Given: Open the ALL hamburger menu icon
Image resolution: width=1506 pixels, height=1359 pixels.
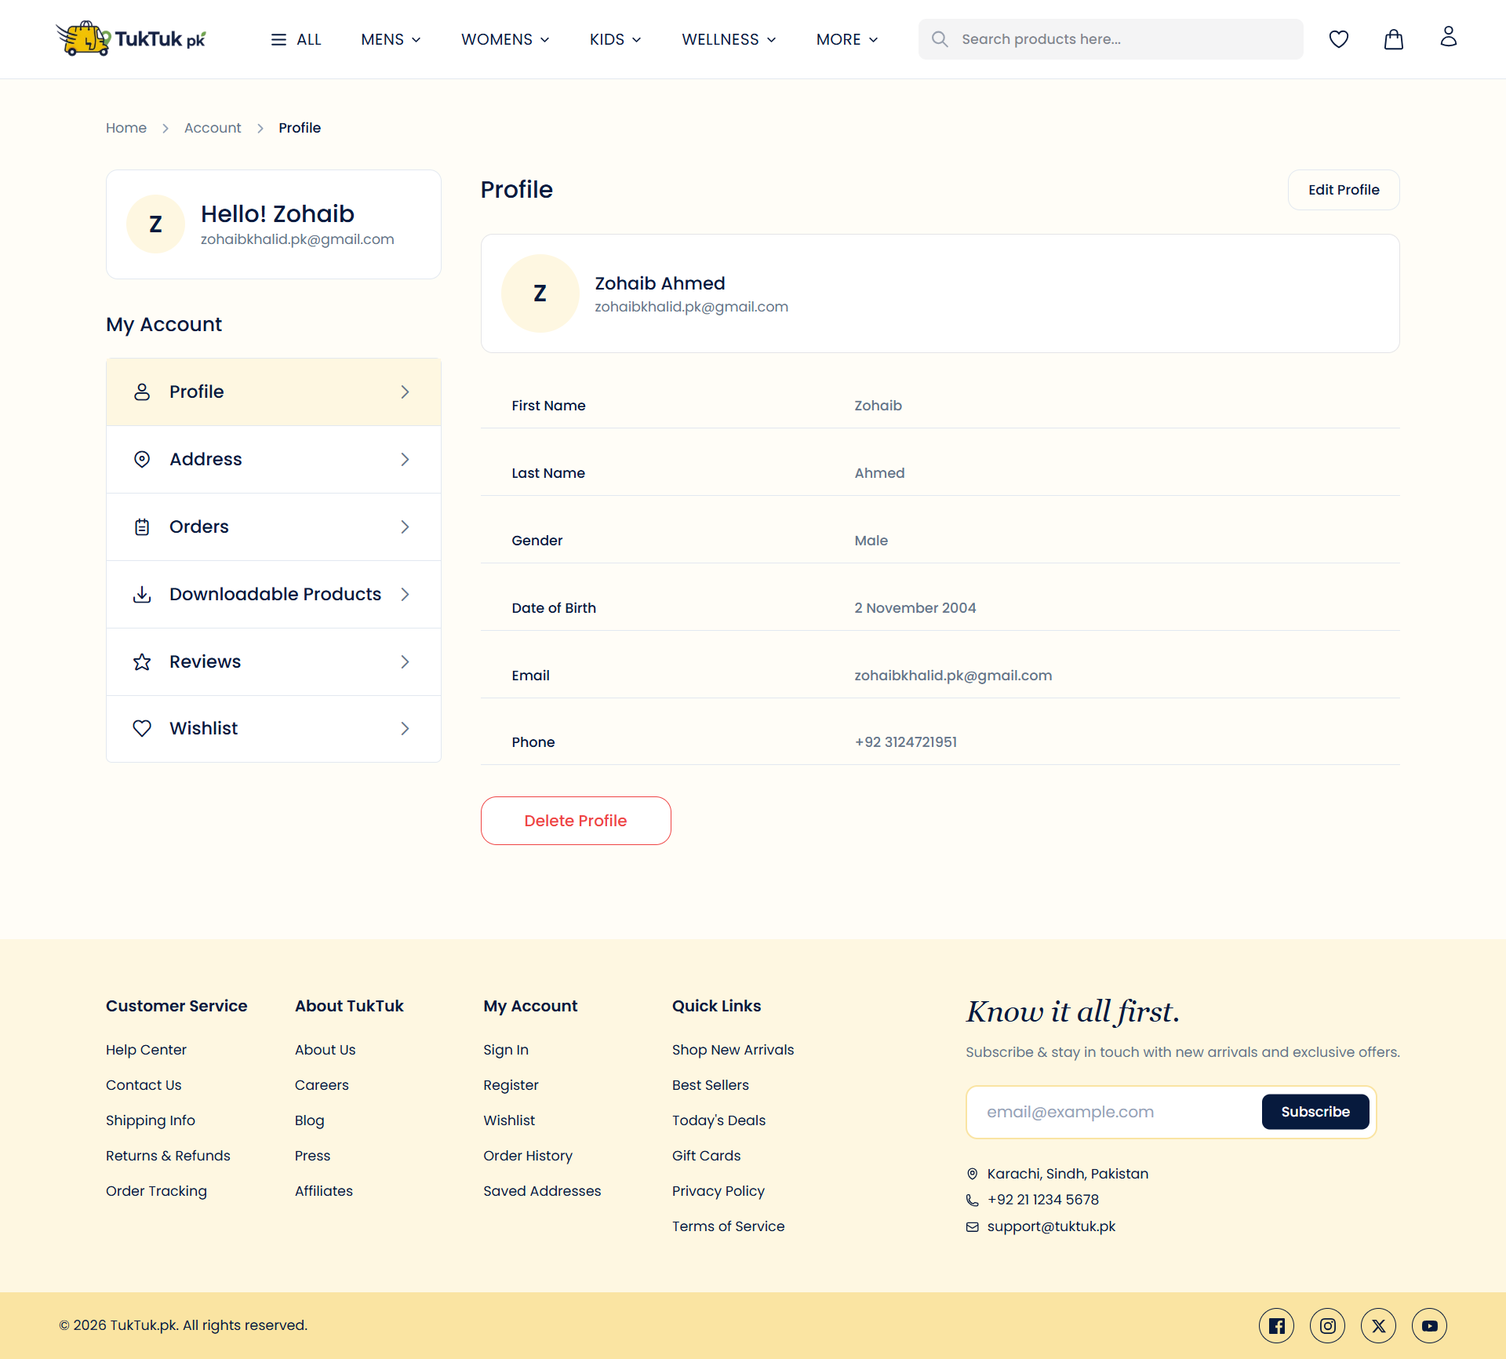Looking at the screenshot, I should [278, 39].
